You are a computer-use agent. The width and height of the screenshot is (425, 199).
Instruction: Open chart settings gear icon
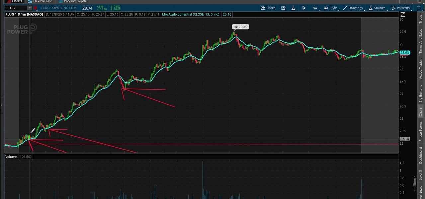coord(303,8)
